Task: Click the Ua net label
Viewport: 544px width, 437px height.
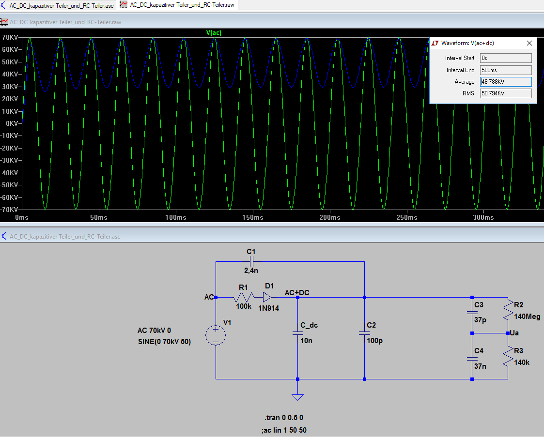Action: 514,333
